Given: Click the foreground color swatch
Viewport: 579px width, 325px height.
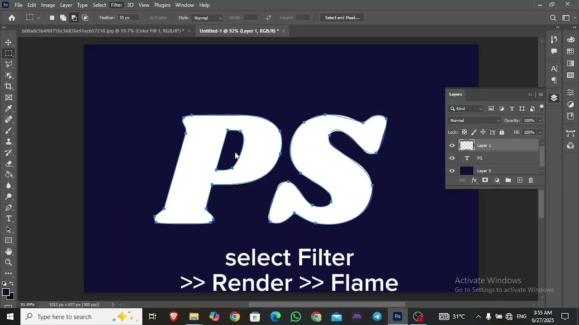Looking at the screenshot, I should point(5,292).
